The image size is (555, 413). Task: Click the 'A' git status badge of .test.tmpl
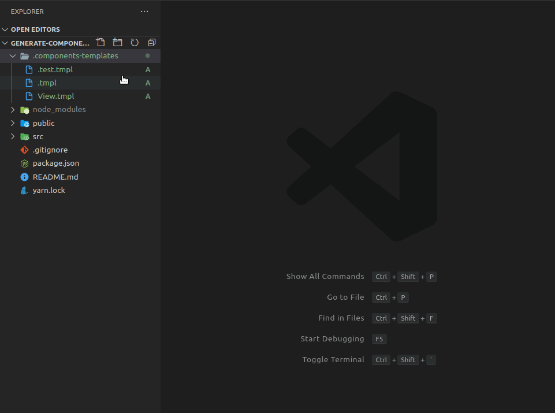pyautogui.click(x=148, y=70)
